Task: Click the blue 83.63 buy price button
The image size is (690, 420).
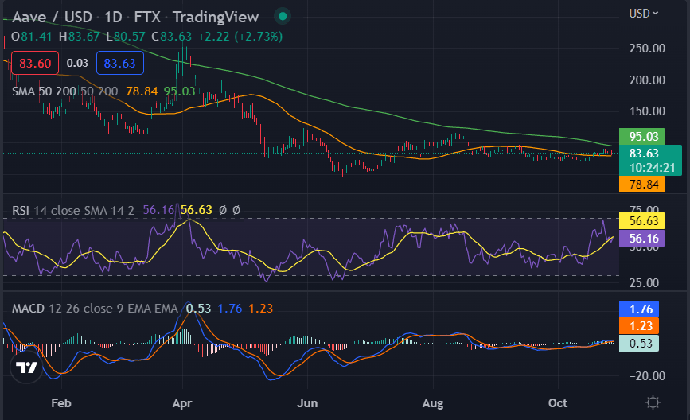Action: click(x=119, y=63)
